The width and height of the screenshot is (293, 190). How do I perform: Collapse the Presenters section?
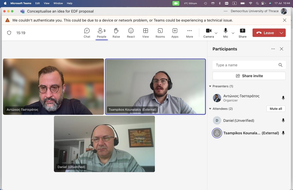pyautogui.click(x=210, y=86)
